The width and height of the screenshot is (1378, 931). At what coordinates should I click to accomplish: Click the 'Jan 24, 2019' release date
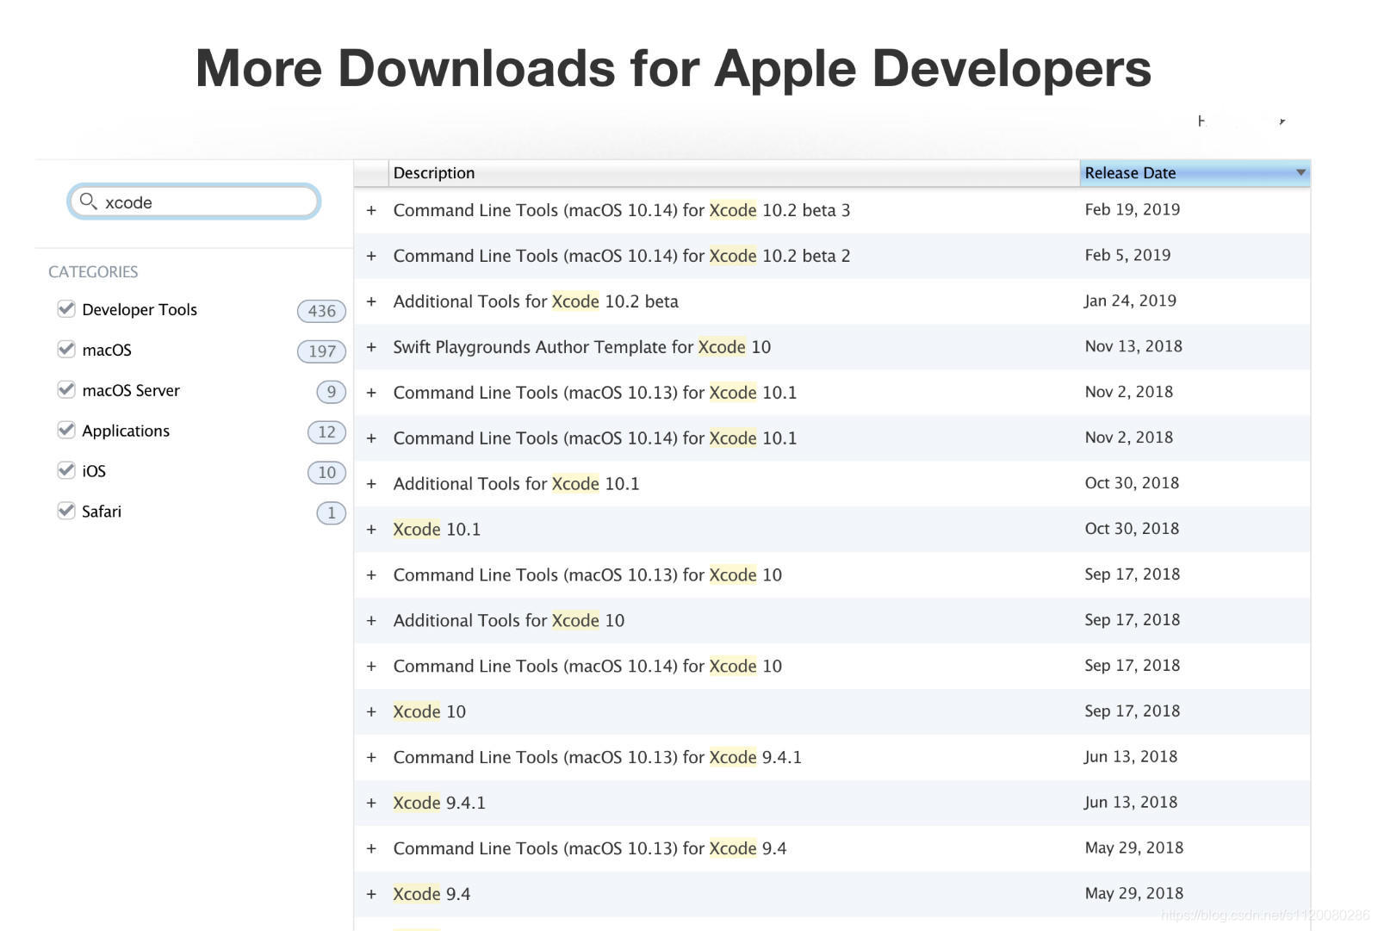(x=1130, y=301)
